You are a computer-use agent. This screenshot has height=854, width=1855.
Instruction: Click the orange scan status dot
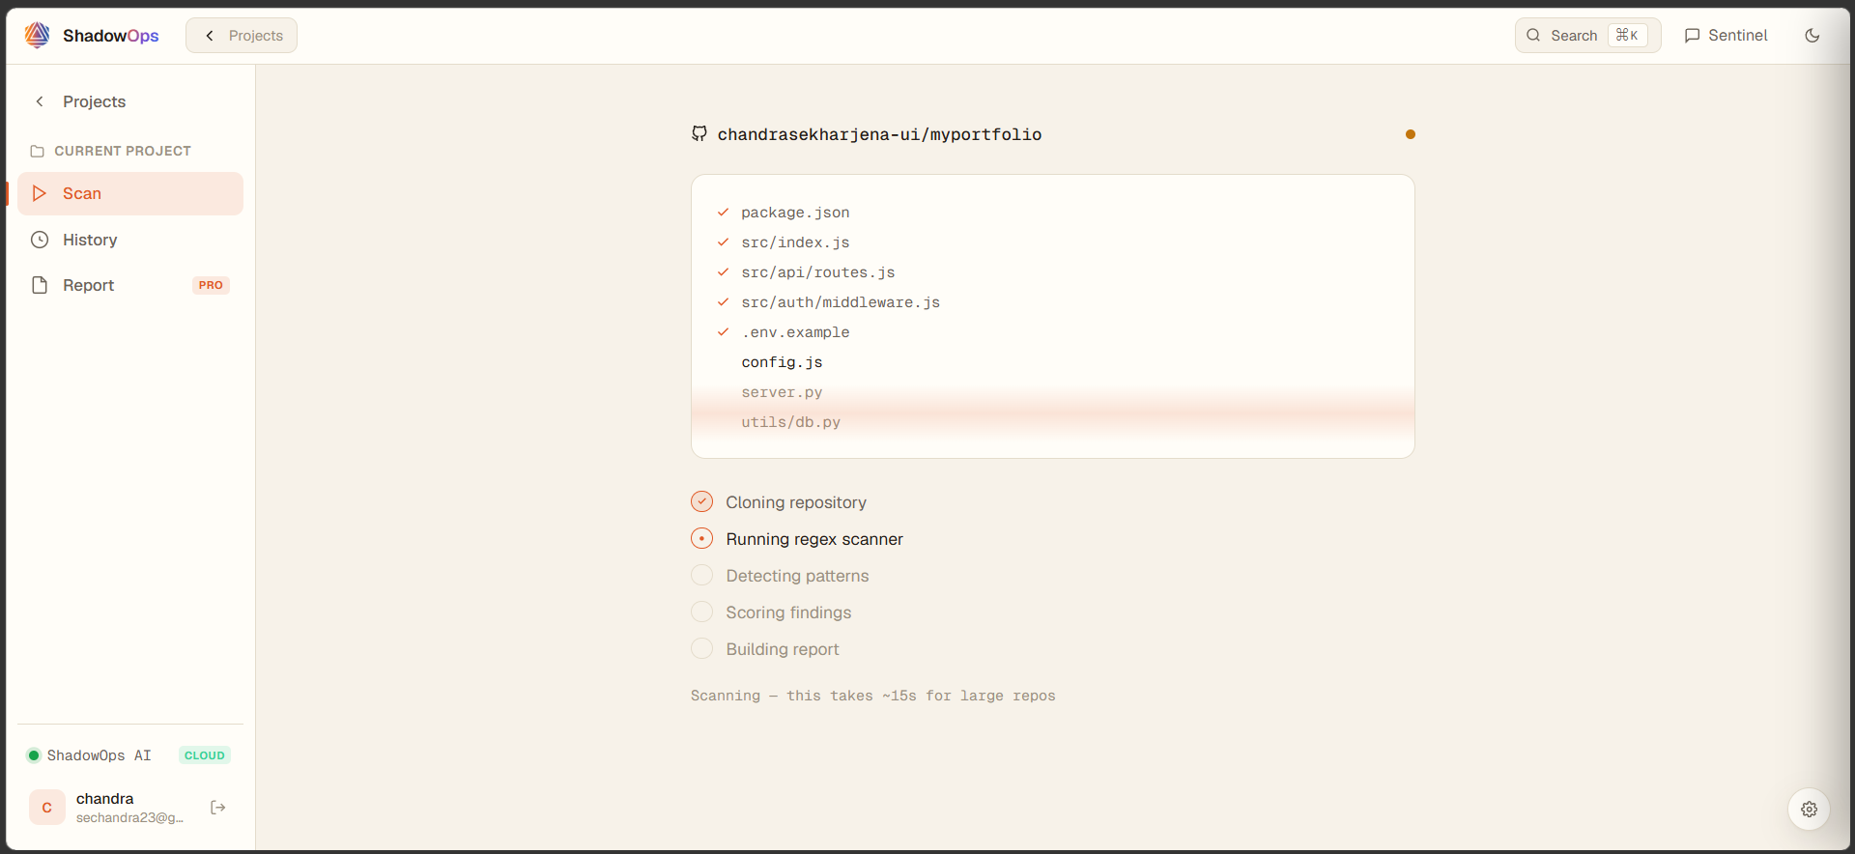[x=1411, y=134]
